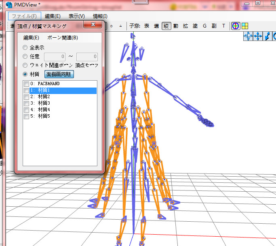Click the T toolbar button
The width and height of the screenshot is (276, 246).
coord(223,26)
